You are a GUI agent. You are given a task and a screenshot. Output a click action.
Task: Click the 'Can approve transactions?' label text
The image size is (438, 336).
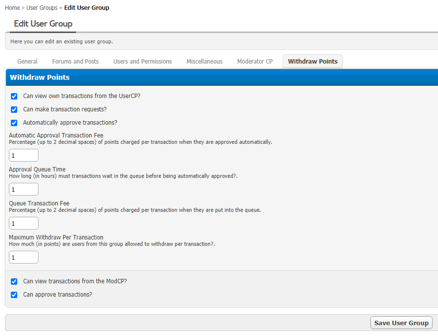pos(58,295)
